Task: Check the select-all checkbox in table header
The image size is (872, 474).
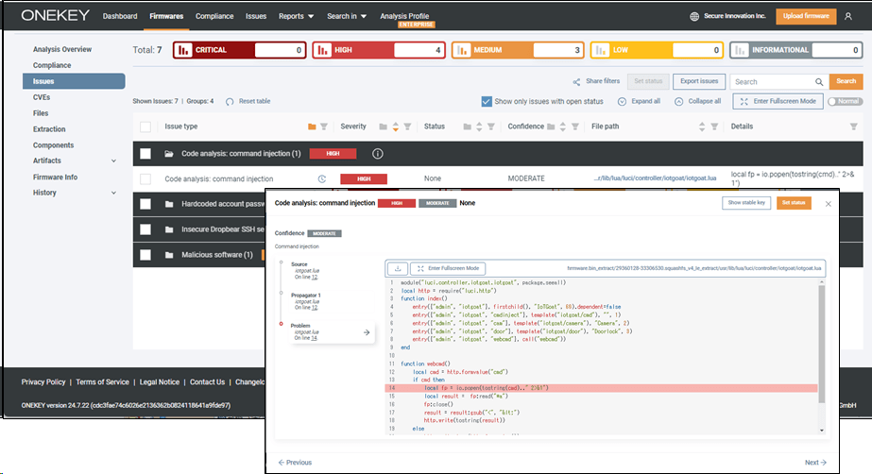Action: pyautogui.click(x=145, y=127)
